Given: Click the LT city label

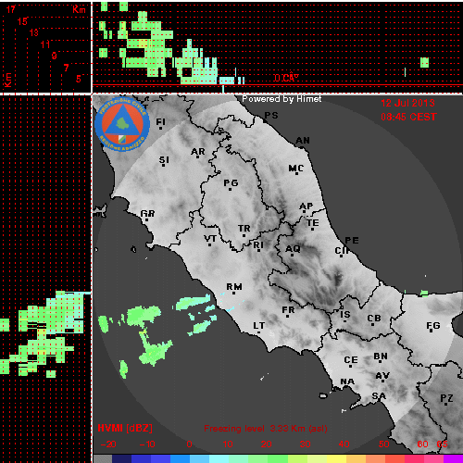Looking at the screenshot, I should (x=258, y=326).
